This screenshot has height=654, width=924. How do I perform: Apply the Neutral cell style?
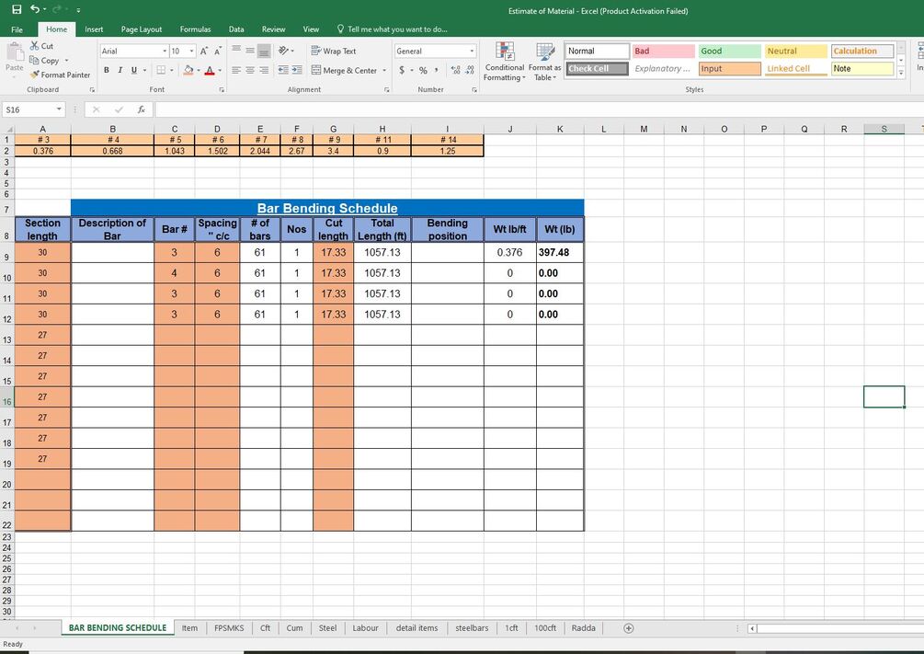pos(795,52)
